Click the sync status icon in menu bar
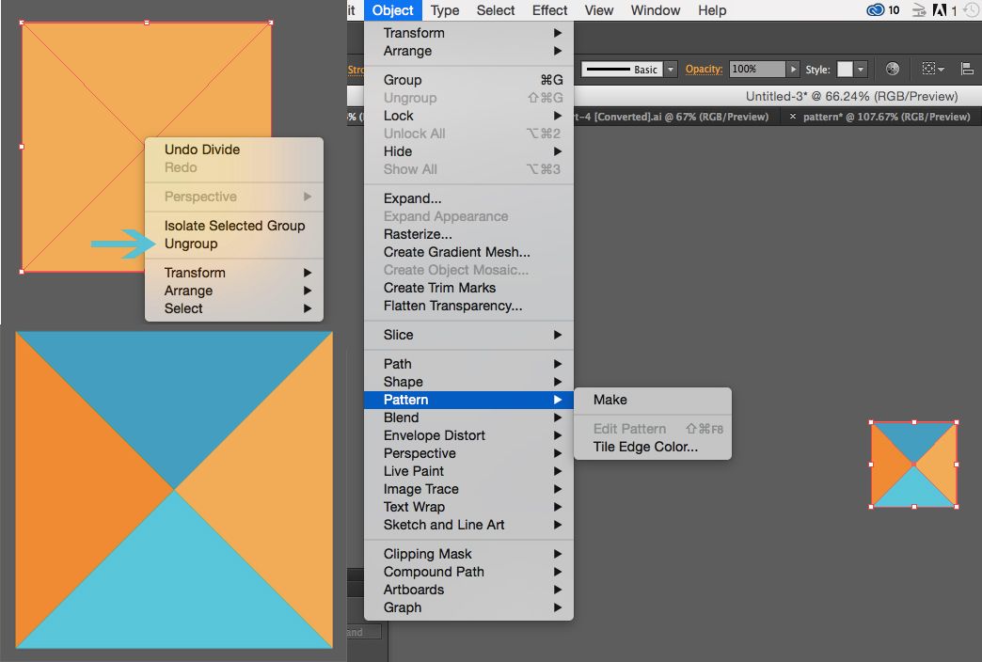The height and width of the screenshot is (662, 982). click(x=971, y=10)
